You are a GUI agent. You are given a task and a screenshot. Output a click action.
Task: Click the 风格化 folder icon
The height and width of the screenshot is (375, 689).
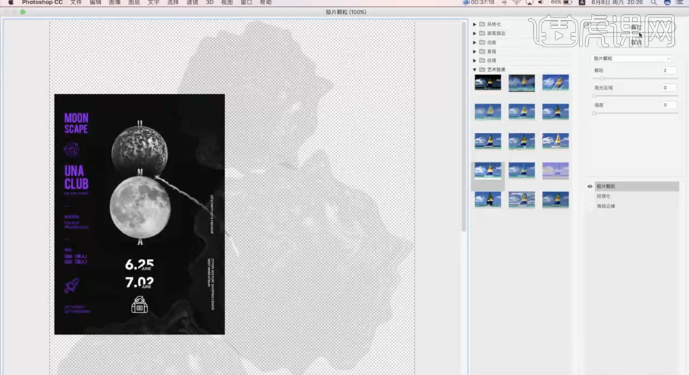(482, 24)
